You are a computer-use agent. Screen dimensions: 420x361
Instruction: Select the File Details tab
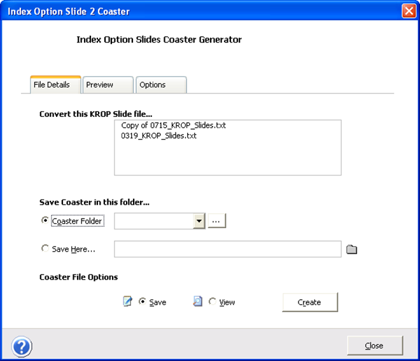pos(56,85)
